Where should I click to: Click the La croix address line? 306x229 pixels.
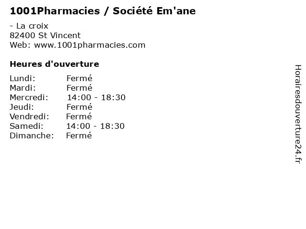(x=29, y=26)
